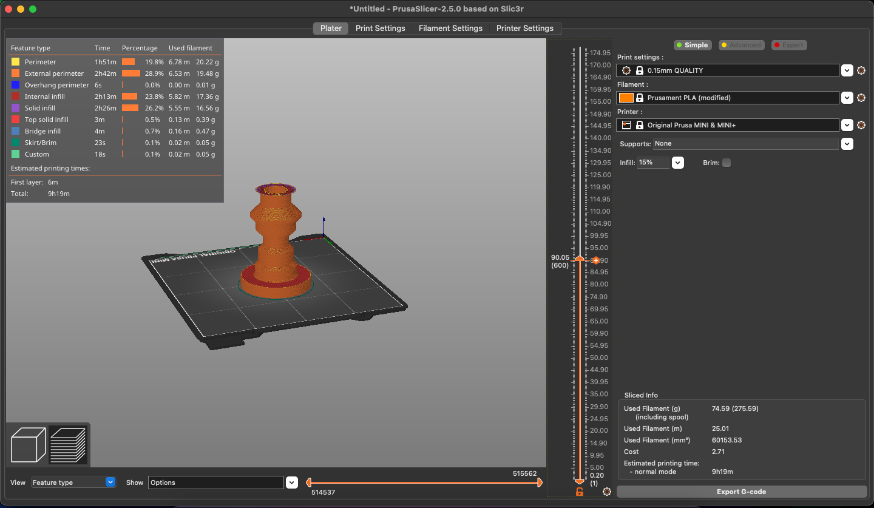Toggle Internal infill dark red legend swatch

[15, 97]
